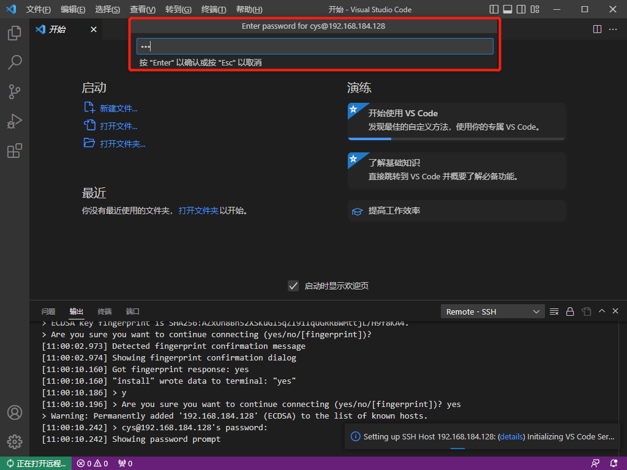Open output in a new editor window
Image resolution: width=627 pixels, height=470 pixels.
[585, 311]
